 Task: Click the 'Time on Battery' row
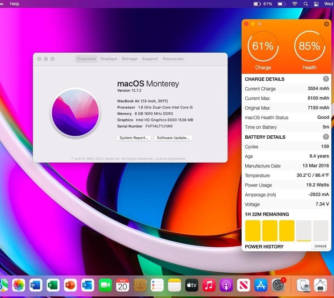click(x=287, y=127)
